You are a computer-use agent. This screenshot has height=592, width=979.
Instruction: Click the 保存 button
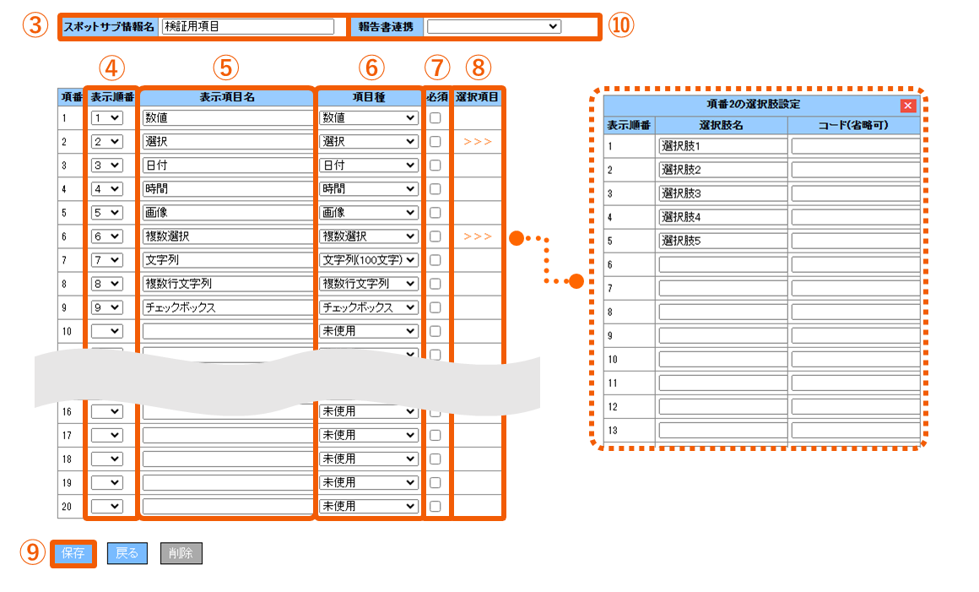click(x=73, y=553)
